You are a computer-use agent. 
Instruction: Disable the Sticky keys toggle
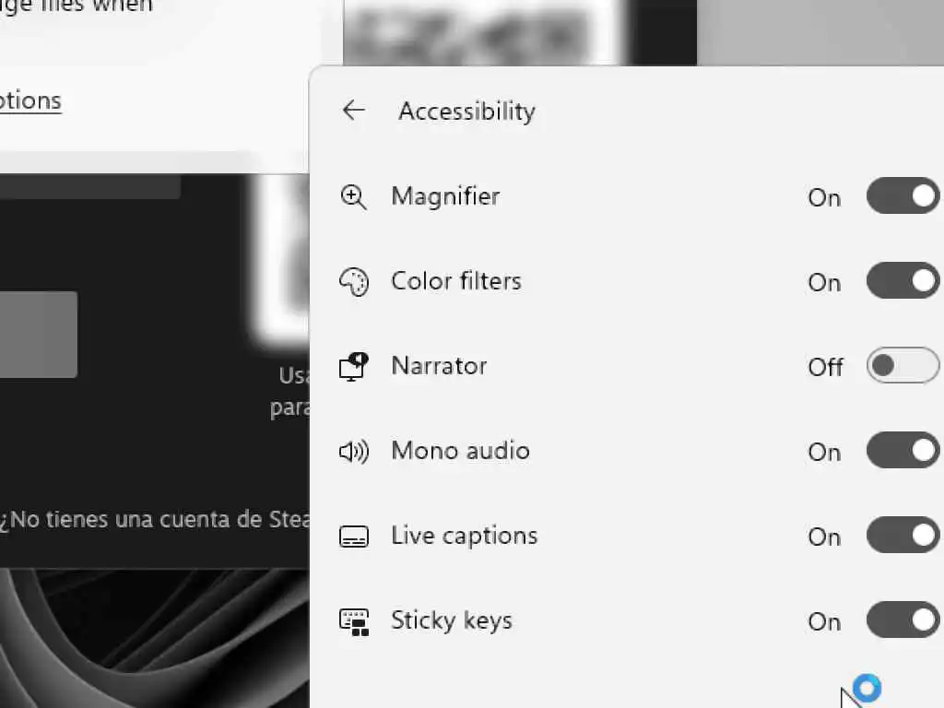[903, 620]
